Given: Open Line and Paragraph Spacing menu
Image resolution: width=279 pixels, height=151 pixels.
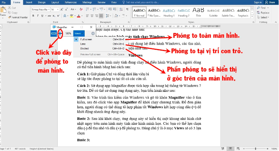Looking at the screenshot, I should click(x=107, y=16).
